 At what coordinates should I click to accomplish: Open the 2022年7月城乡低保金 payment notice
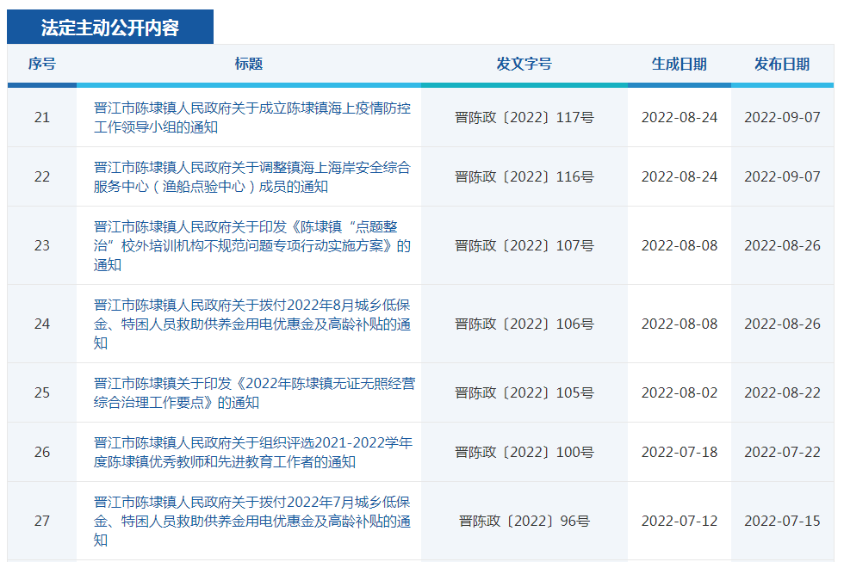click(x=251, y=522)
